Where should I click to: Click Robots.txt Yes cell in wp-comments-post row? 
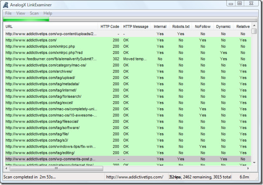tap(181, 159)
